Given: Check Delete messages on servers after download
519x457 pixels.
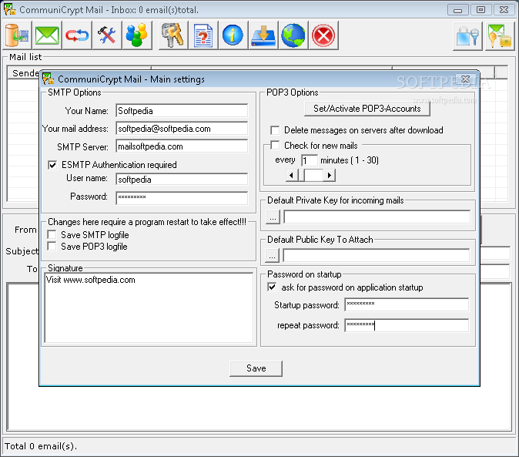Looking at the screenshot, I should [275, 129].
